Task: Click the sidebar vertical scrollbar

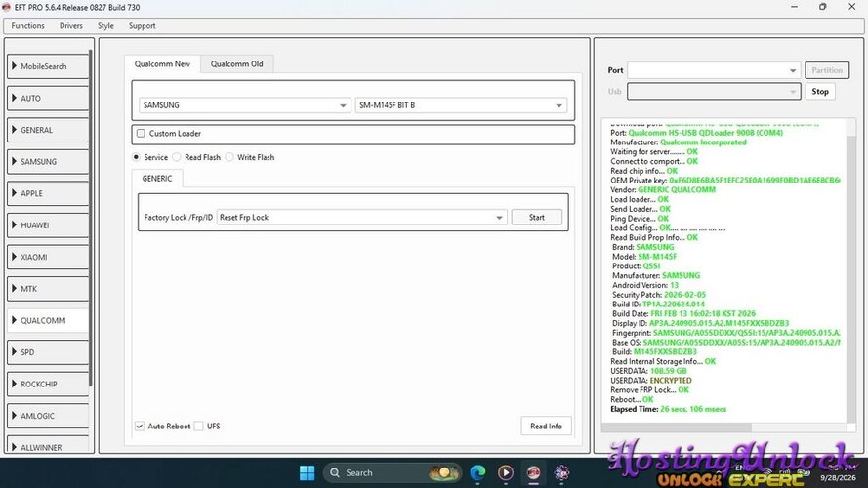Action: 91,219
